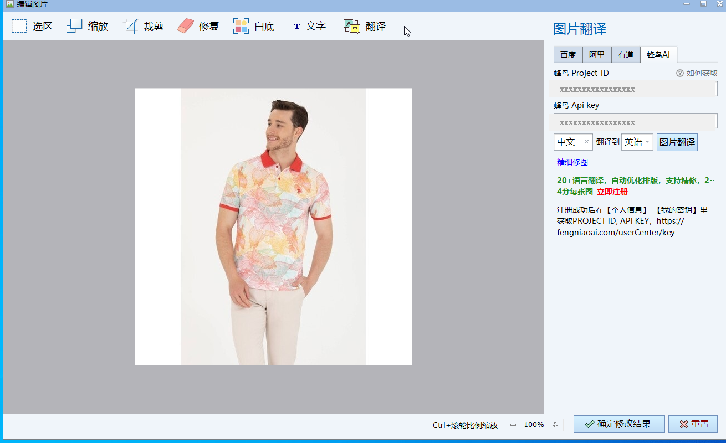Viewport: 726px width, 443px height.
Task: Open the target language 英语 dropdown
Action: [646, 142]
